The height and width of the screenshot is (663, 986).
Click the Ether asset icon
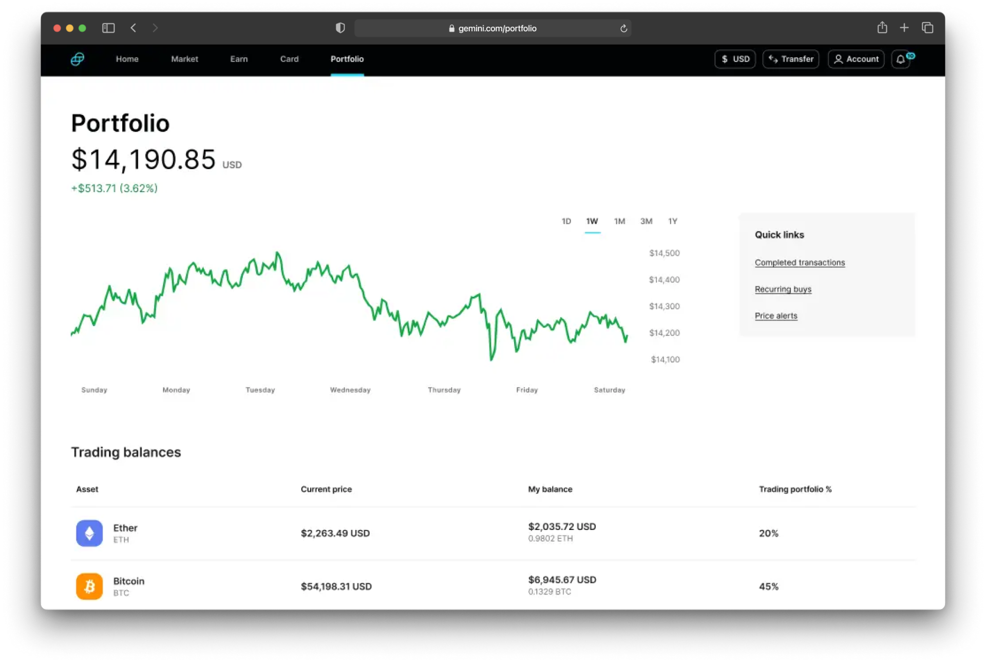89,533
